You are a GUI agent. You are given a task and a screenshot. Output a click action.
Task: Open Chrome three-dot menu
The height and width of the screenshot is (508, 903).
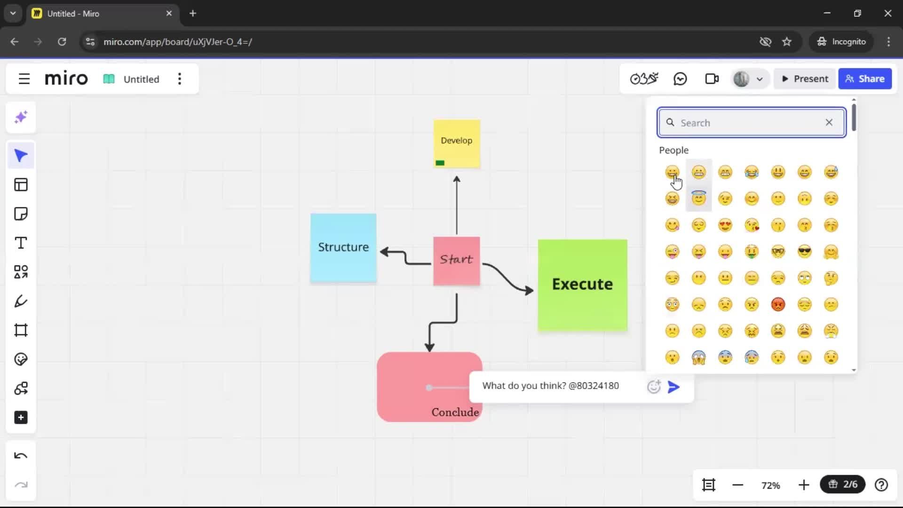(888, 42)
